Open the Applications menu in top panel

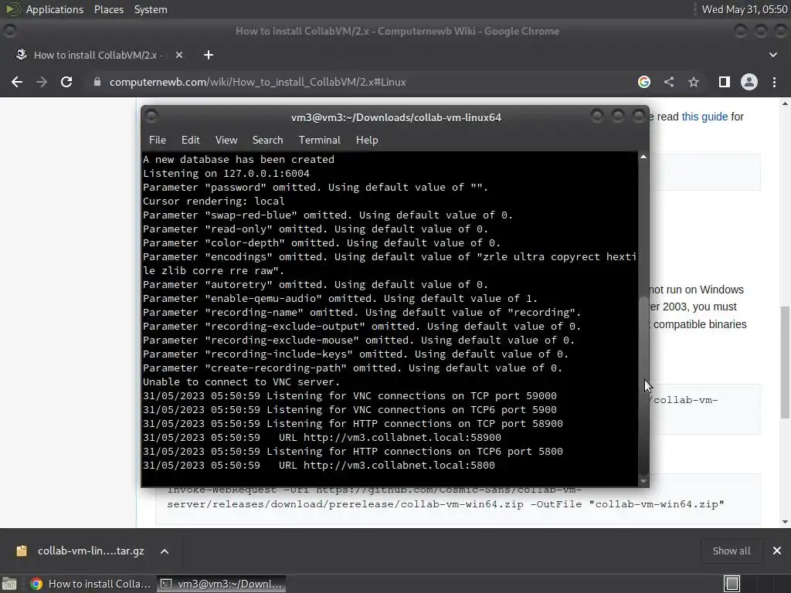55,9
